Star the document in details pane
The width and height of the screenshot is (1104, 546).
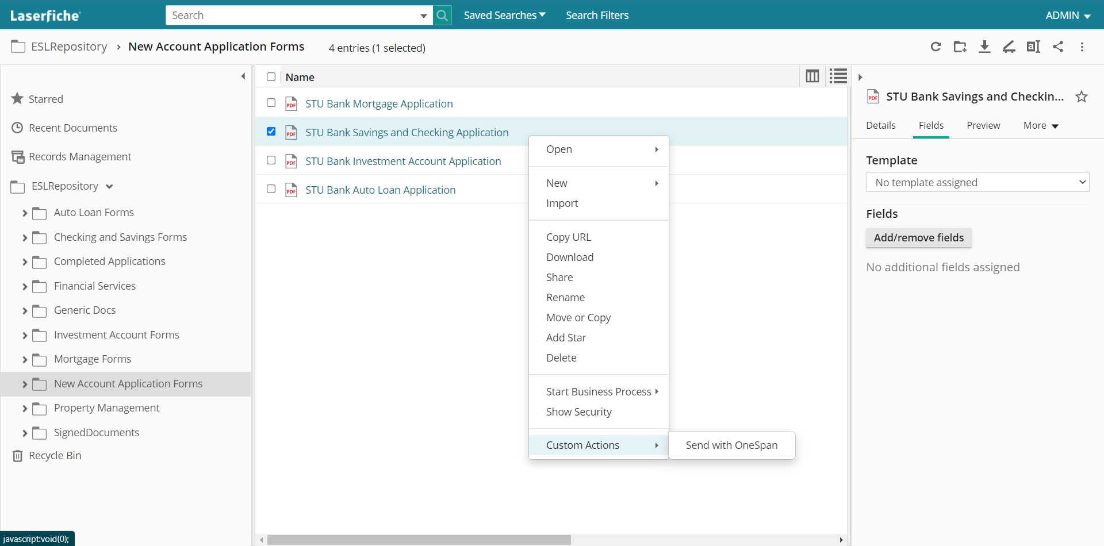pyautogui.click(x=1082, y=97)
